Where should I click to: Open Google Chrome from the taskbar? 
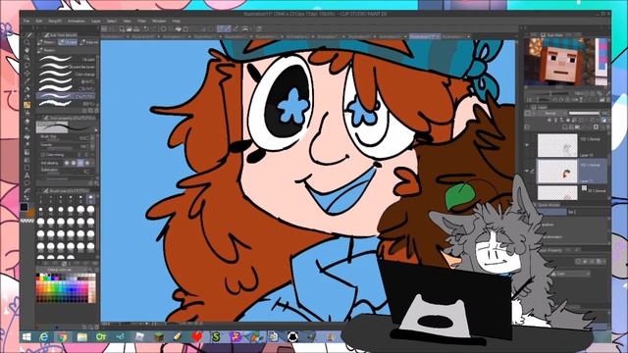pyautogui.click(x=63, y=337)
